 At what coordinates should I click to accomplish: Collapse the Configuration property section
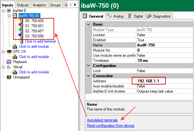tap(89, 65)
